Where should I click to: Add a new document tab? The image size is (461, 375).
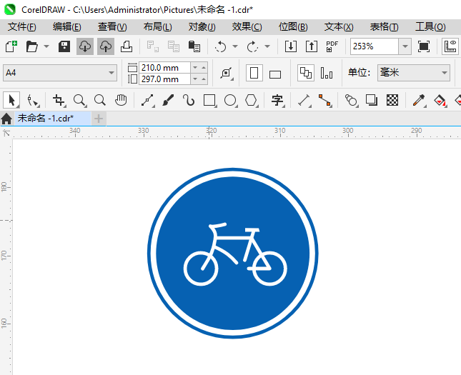(99, 119)
